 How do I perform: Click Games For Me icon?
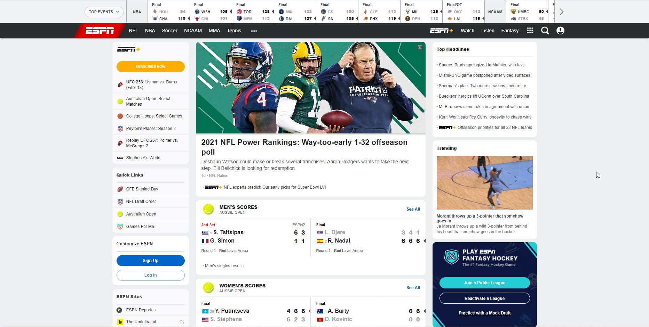point(120,227)
